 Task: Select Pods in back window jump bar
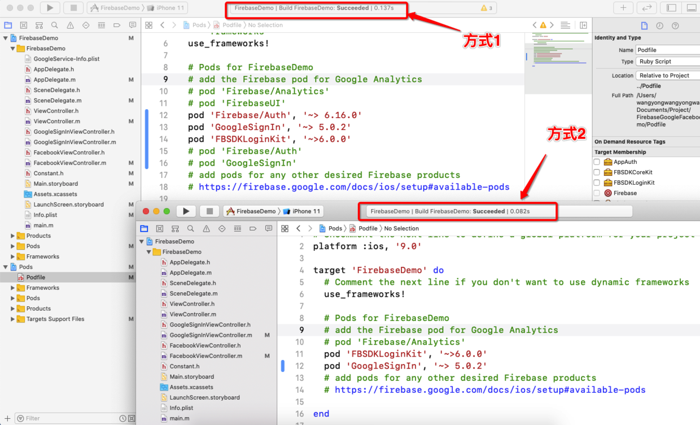[195, 25]
